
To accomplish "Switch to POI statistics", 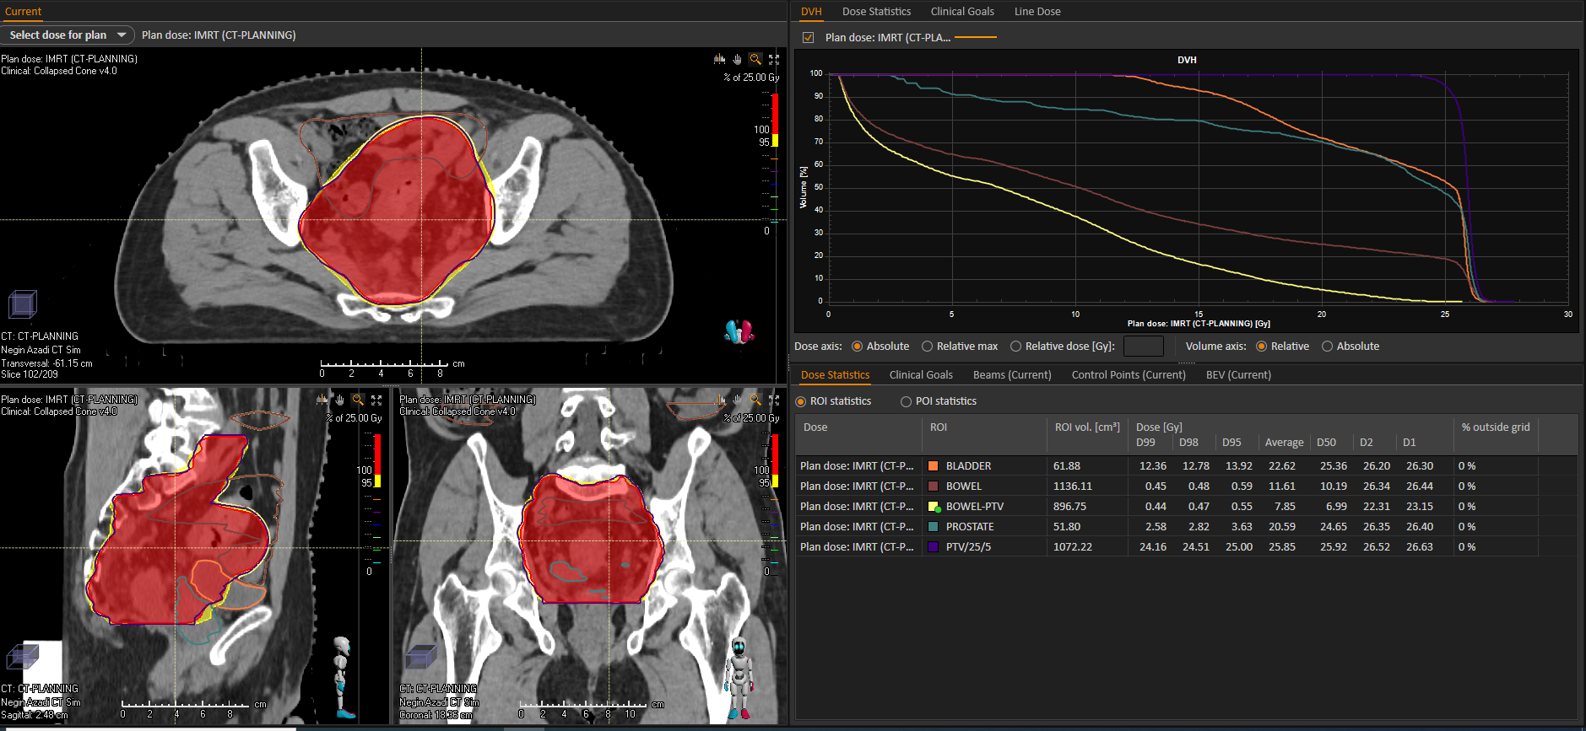I will (x=939, y=401).
